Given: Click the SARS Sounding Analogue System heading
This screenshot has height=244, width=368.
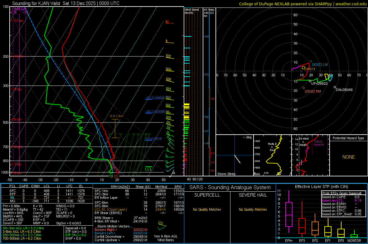Looking at the screenshot, I should 230,187.
